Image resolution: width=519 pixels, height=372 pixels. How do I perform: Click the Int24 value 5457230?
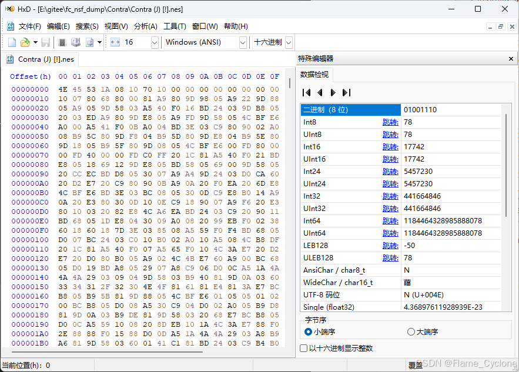(418, 172)
